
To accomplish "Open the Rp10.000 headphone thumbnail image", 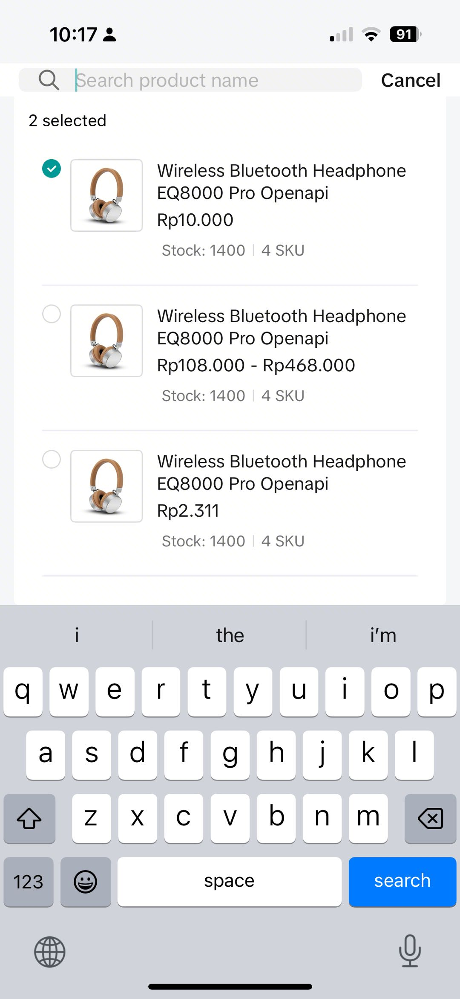I will tap(106, 195).
